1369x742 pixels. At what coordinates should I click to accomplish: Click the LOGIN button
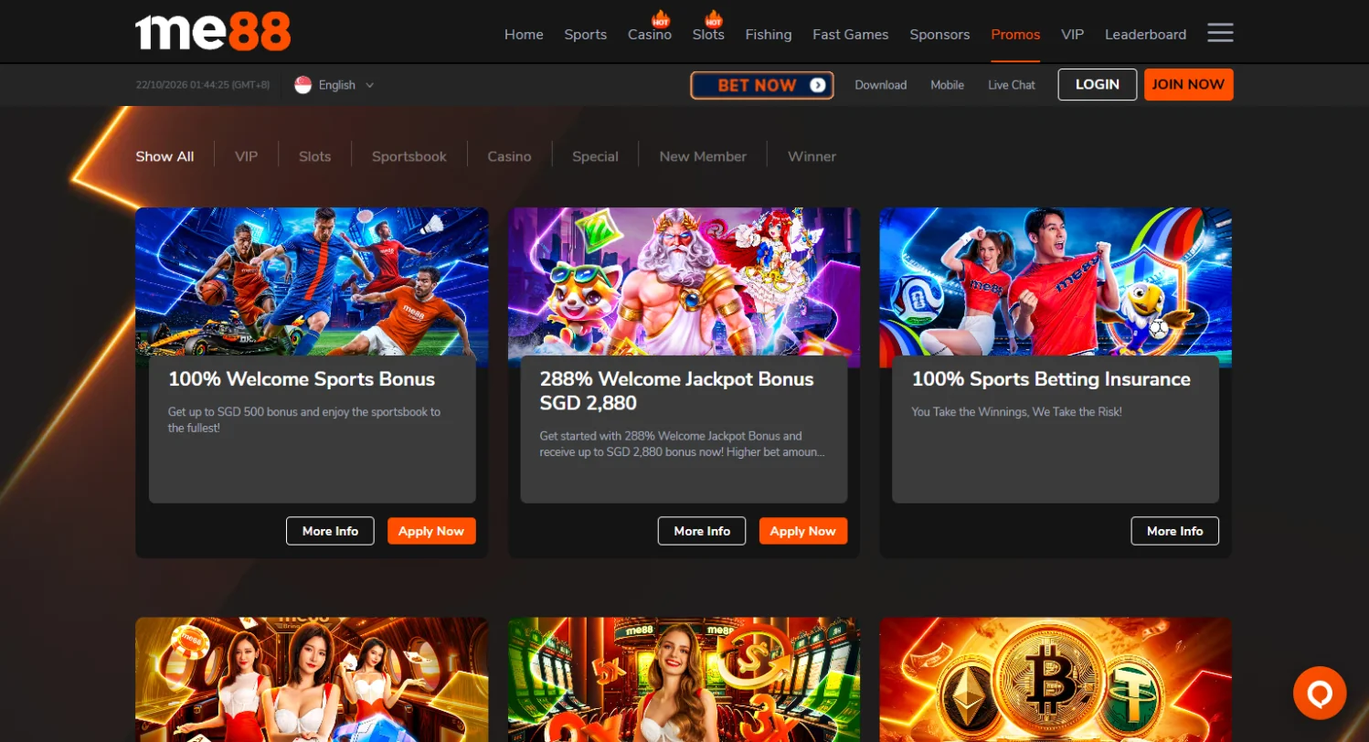1098,84
